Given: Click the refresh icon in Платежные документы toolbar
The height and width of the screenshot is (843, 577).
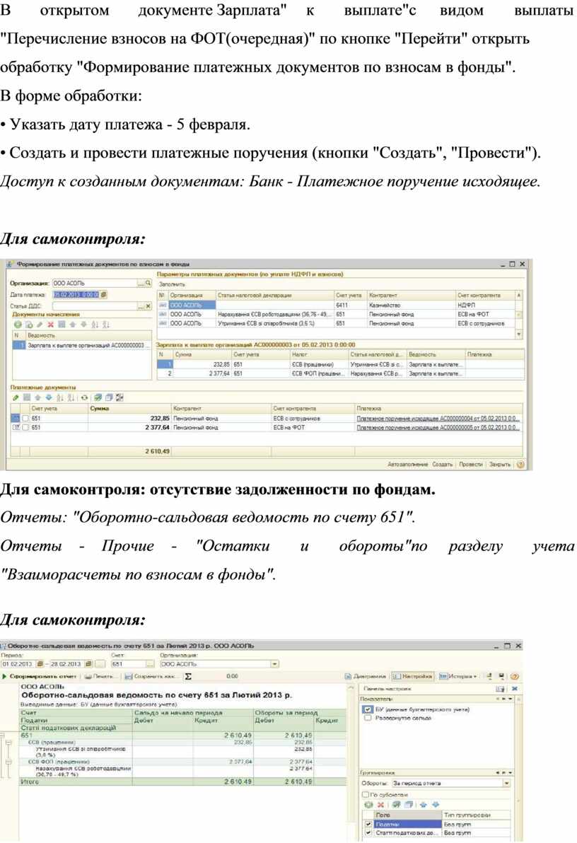Looking at the screenshot, I should (84, 397).
